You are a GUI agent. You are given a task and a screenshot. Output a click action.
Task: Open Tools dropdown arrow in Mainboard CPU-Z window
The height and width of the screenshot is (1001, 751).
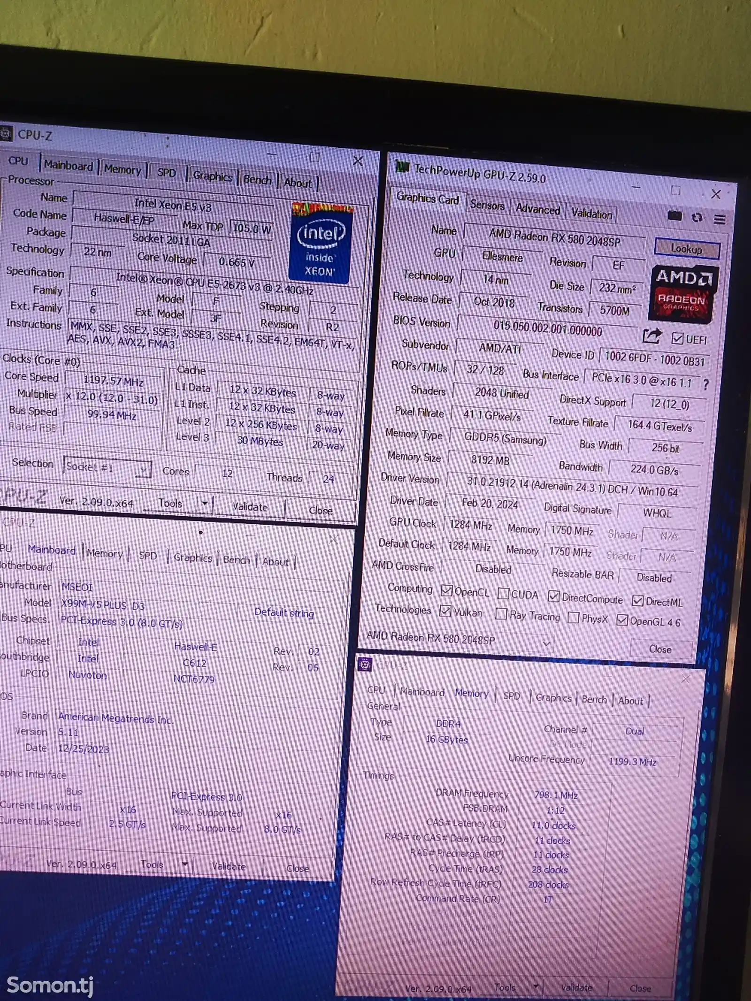click(x=185, y=864)
